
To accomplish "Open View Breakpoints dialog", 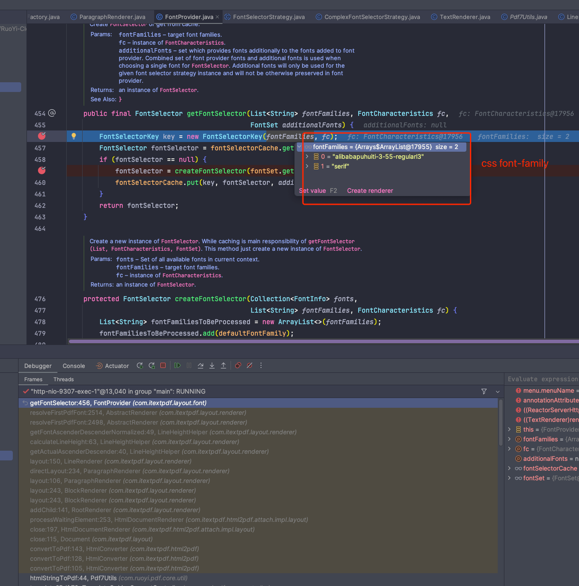I will click(238, 366).
